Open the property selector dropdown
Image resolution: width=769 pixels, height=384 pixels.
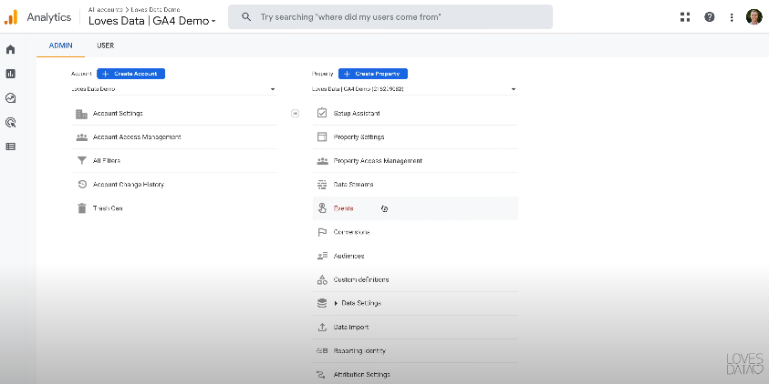pos(414,89)
